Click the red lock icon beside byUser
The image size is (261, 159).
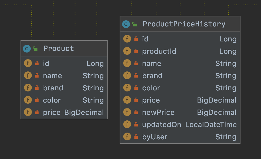pyautogui.click(x=136, y=137)
